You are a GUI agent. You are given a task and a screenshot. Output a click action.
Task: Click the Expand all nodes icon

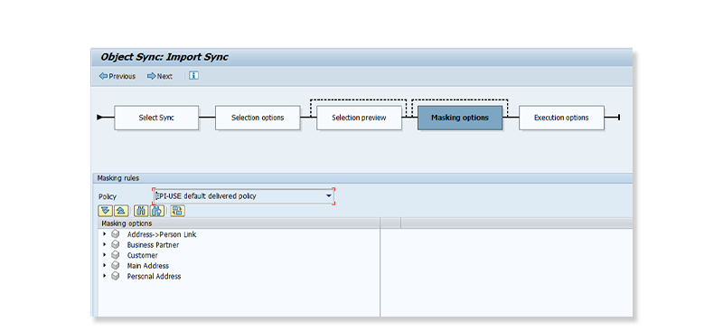(x=106, y=211)
